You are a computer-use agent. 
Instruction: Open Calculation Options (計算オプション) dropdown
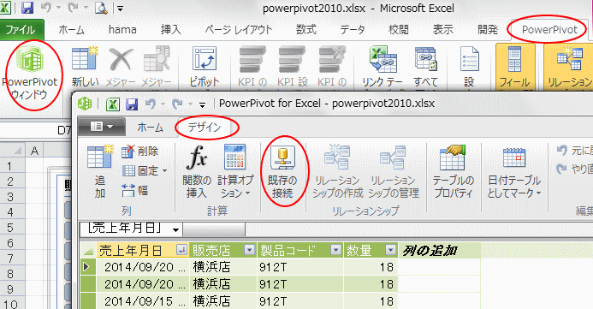click(x=235, y=171)
